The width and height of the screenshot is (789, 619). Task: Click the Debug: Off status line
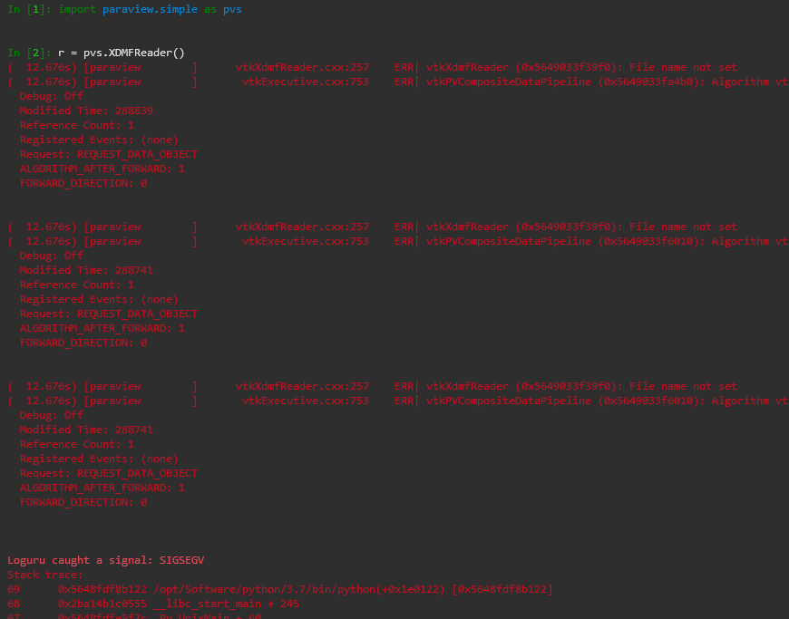pos(50,95)
